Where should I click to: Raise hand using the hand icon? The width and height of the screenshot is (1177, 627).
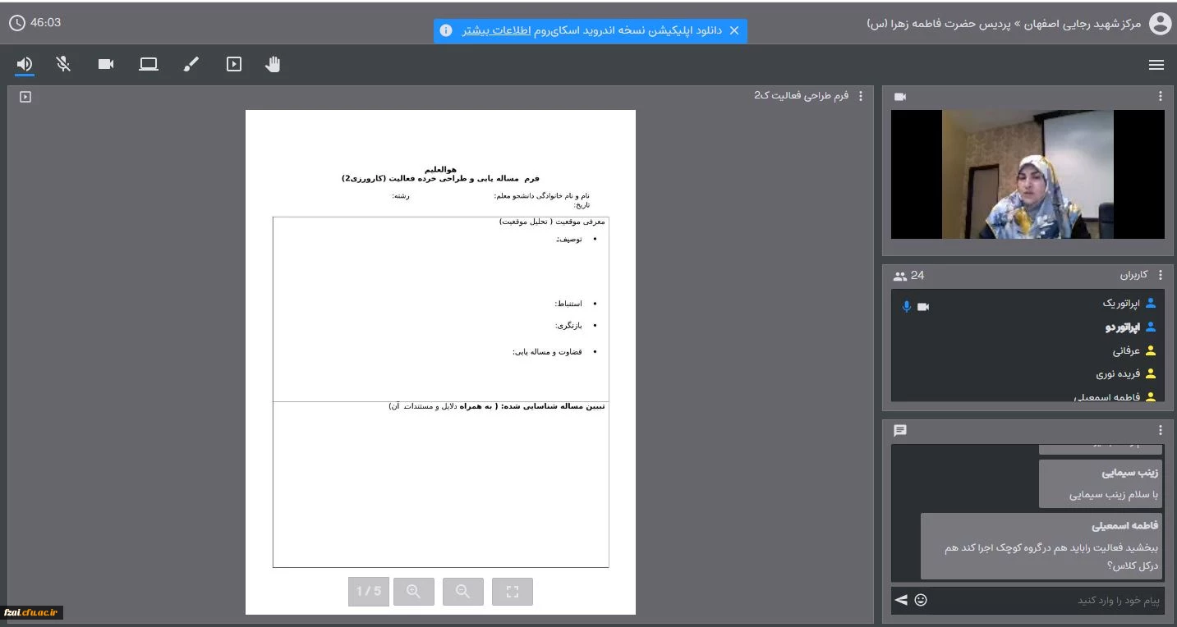[273, 64]
